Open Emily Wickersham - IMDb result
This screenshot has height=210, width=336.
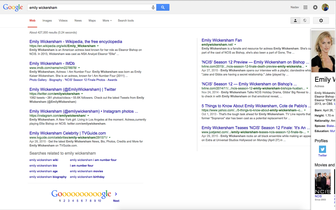[52, 63]
